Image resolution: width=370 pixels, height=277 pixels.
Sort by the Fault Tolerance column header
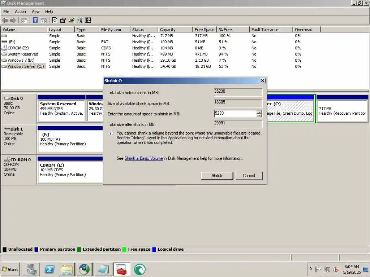[x=271, y=30]
